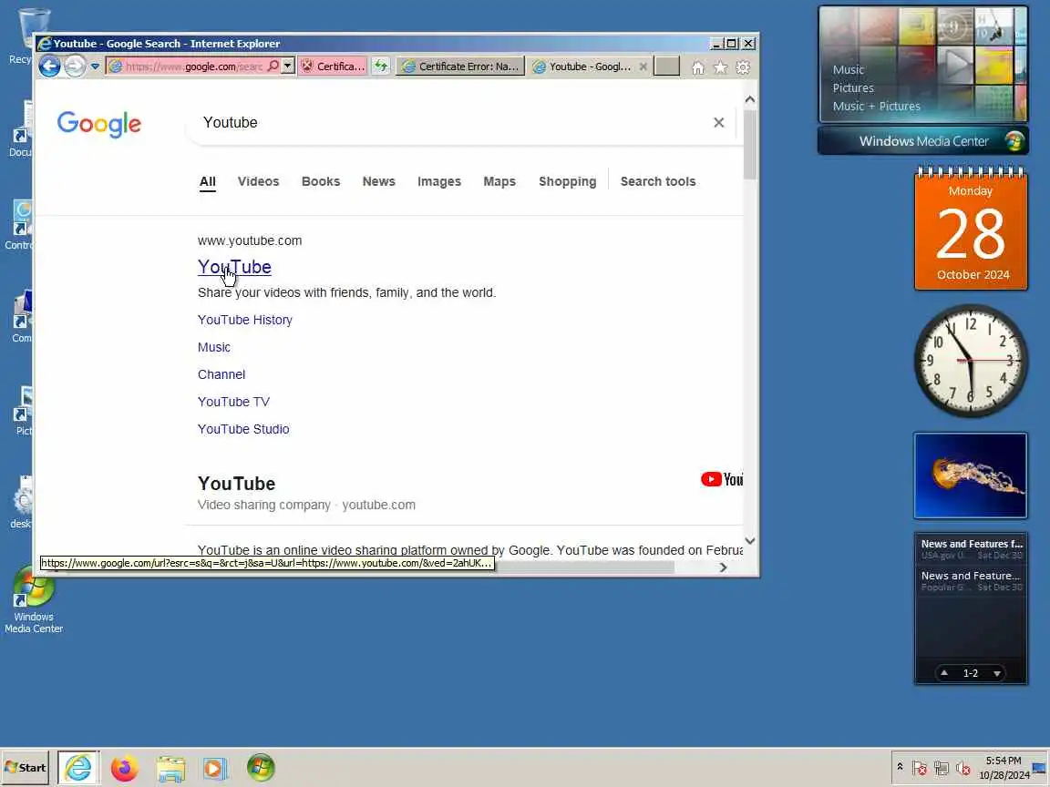Click Music + Pictures in gadget

point(877,106)
